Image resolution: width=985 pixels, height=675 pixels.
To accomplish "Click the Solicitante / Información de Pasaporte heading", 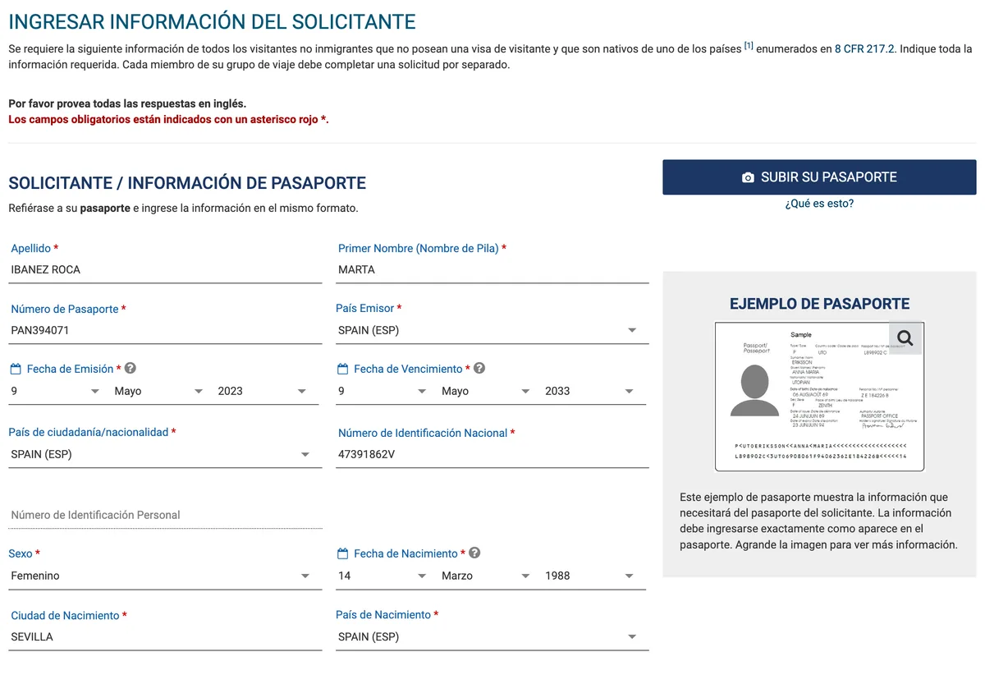I will pos(187,183).
